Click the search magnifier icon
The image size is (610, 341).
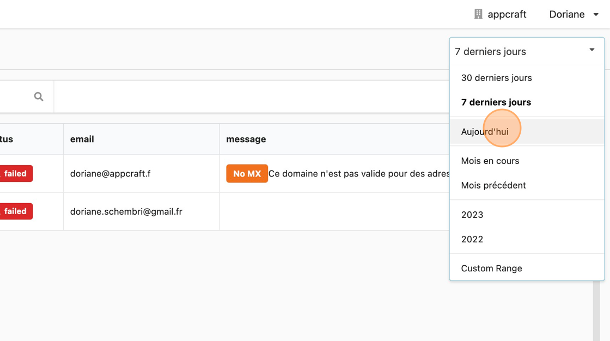39,96
